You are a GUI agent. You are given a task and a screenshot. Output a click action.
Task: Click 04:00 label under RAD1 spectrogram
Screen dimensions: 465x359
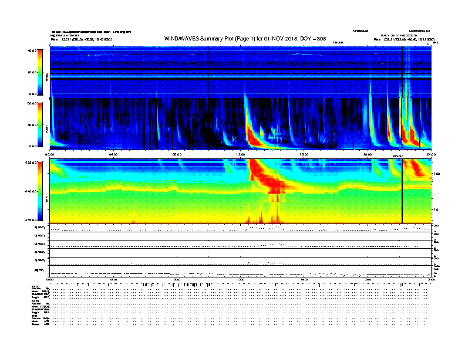113,154
